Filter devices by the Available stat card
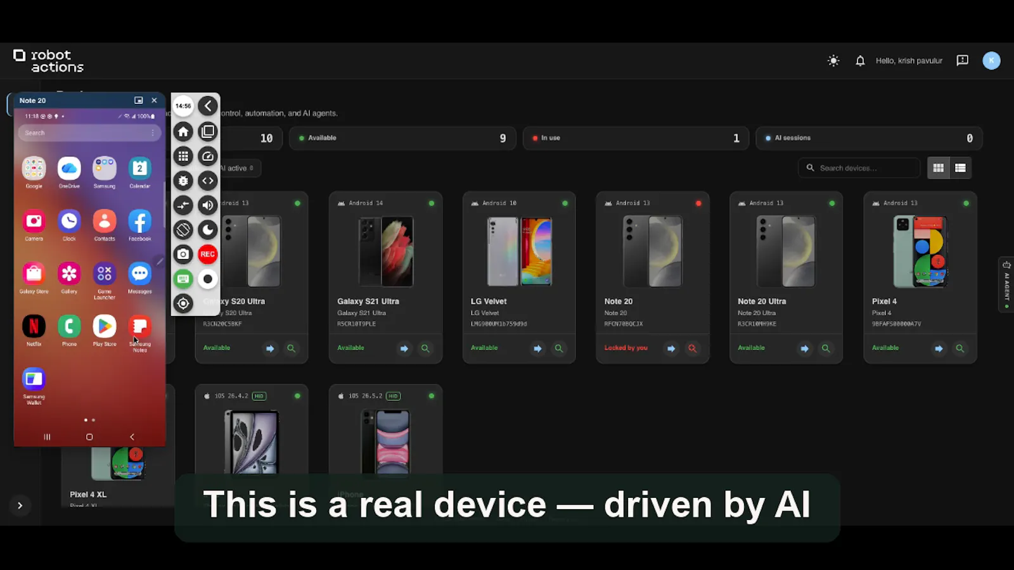1014x570 pixels. (x=402, y=138)
